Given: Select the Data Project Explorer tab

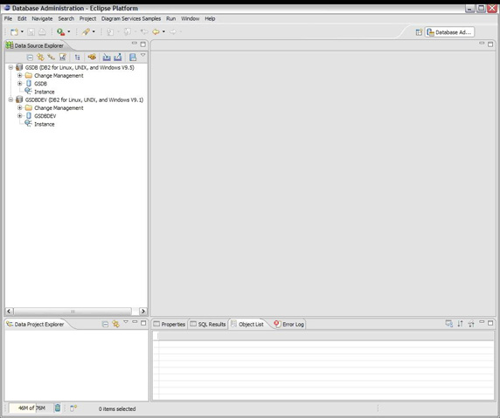Looking at the screenshot, I should [x=35, y=324].
